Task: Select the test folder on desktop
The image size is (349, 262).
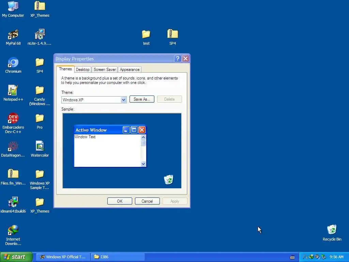Action: (146, 37)
